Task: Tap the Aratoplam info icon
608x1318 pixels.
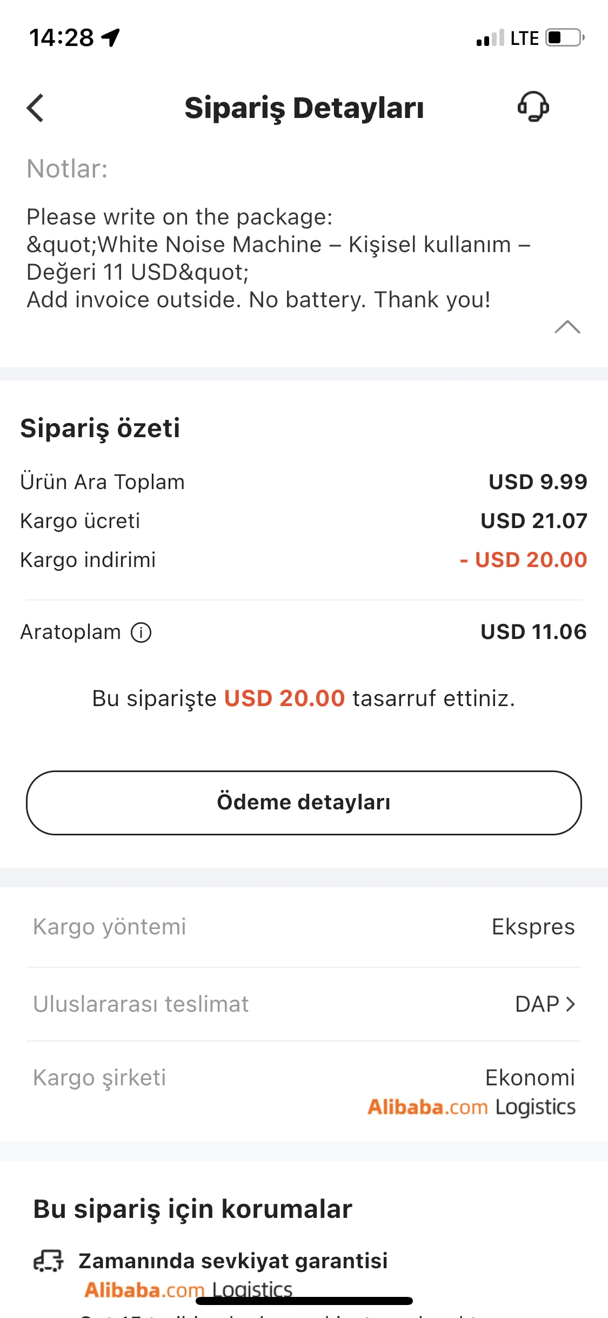Action: point(141,632)
